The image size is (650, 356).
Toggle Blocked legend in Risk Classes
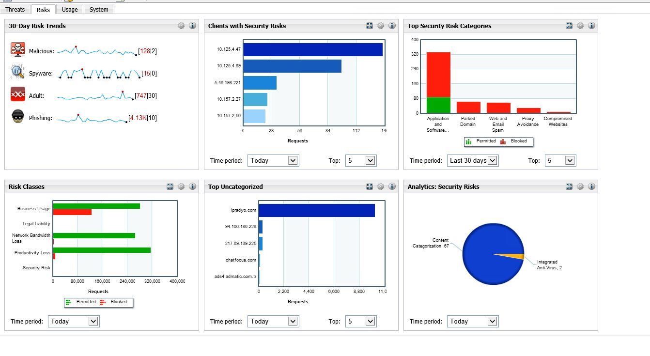[113, 302]
